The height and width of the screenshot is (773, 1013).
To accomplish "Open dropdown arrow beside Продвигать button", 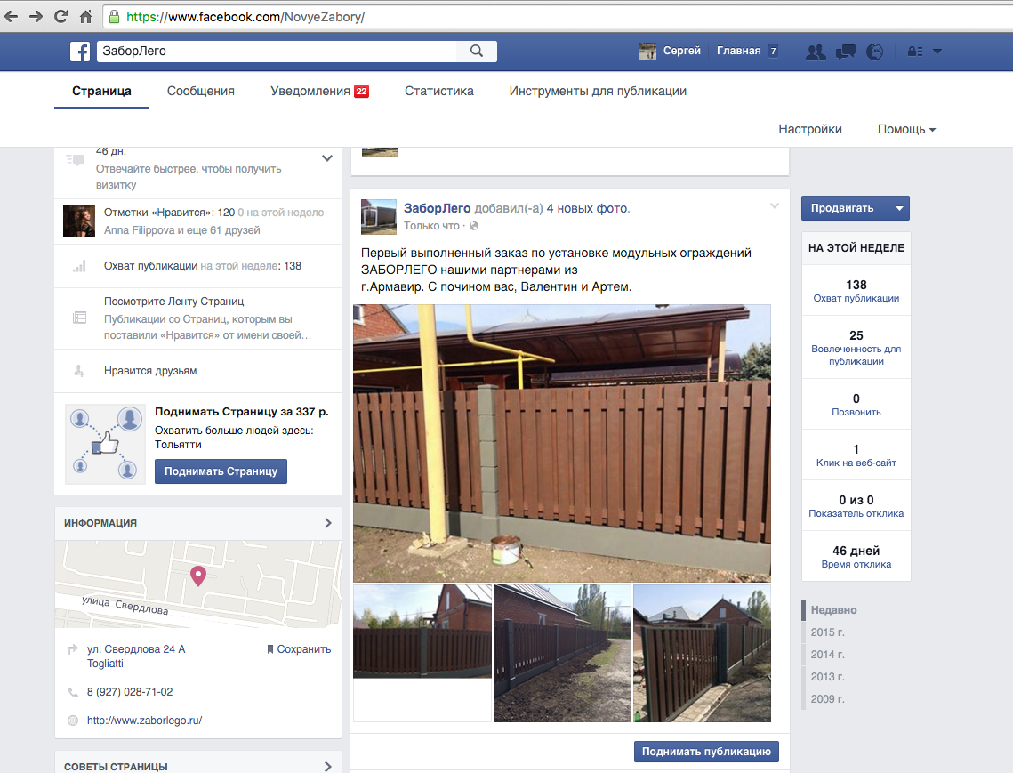I will click(899, 208).
